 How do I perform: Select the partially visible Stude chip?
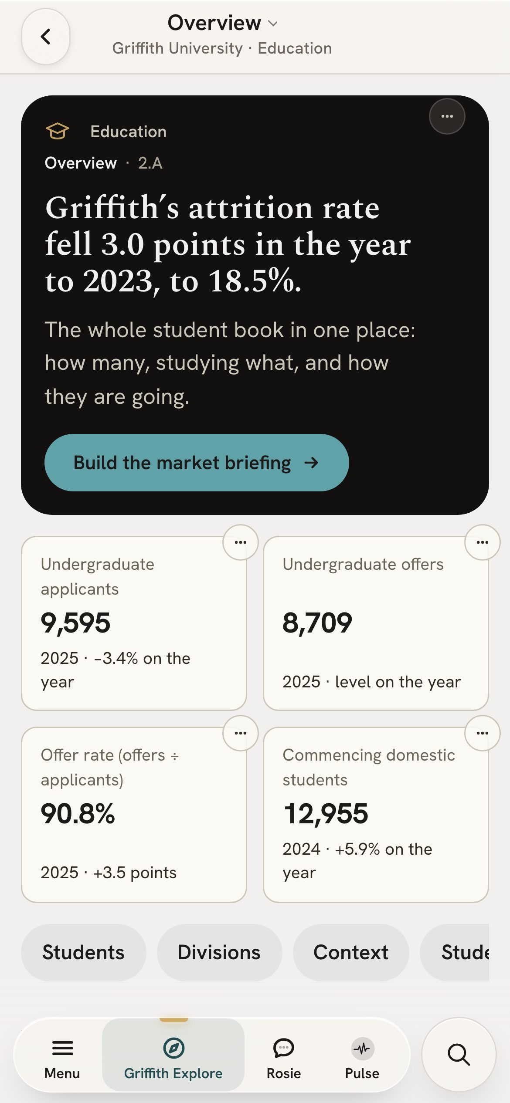[x=456, y=952]
